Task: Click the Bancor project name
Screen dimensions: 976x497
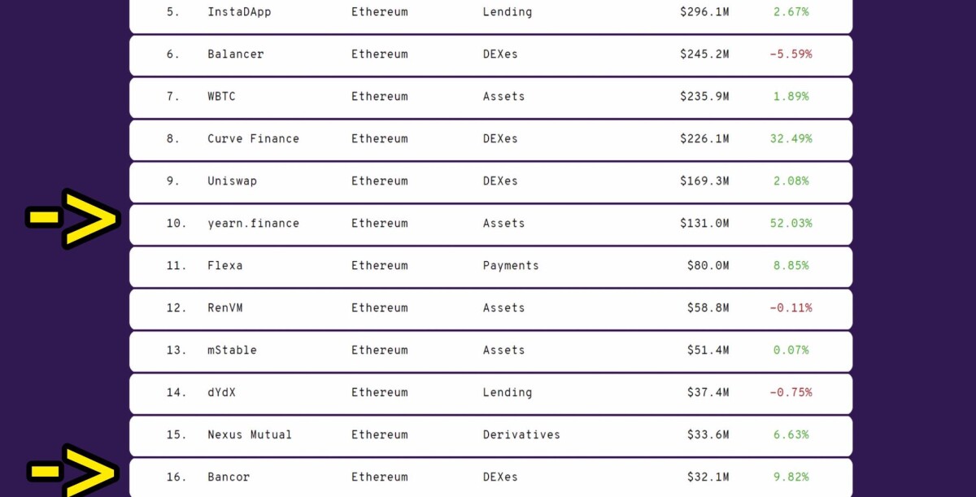Action: (x=229, y=477)
